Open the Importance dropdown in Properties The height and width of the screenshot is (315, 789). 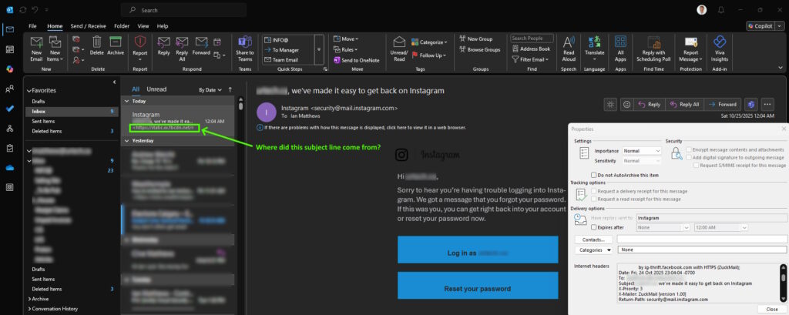pyautogui.click(x=642, y=150)
